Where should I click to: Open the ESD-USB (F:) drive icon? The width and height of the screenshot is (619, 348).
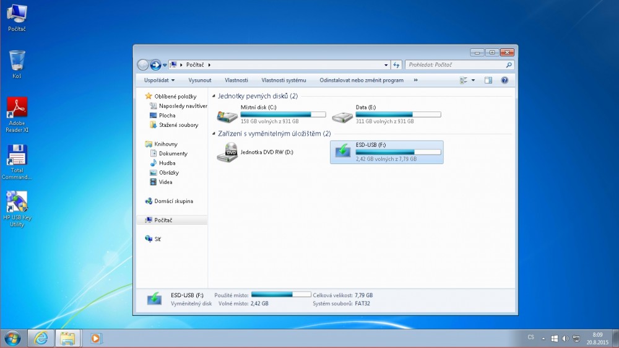pyautogui.click(x=342, y=152)
